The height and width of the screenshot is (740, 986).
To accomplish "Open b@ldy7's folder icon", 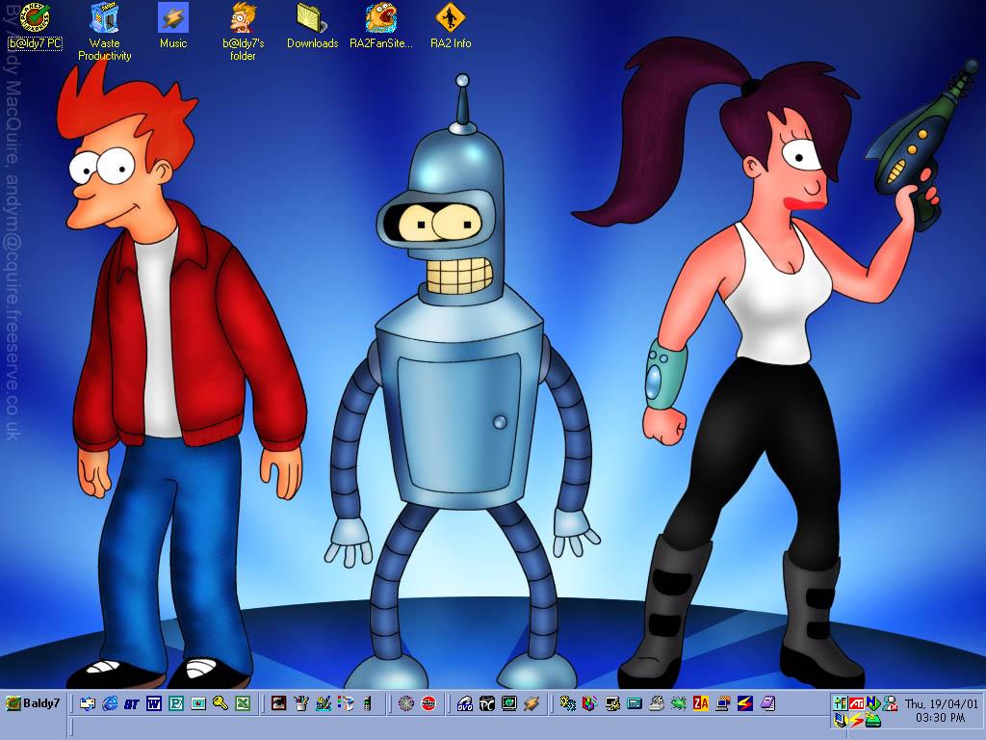I will tap(243, 17).
